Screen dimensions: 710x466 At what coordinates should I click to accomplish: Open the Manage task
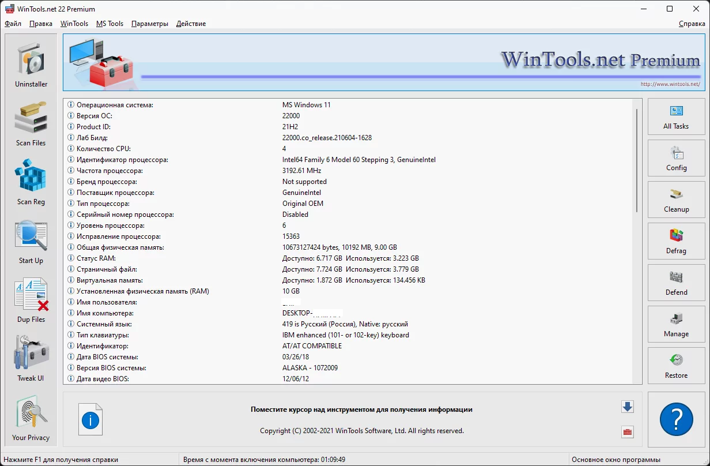(676, 324)
